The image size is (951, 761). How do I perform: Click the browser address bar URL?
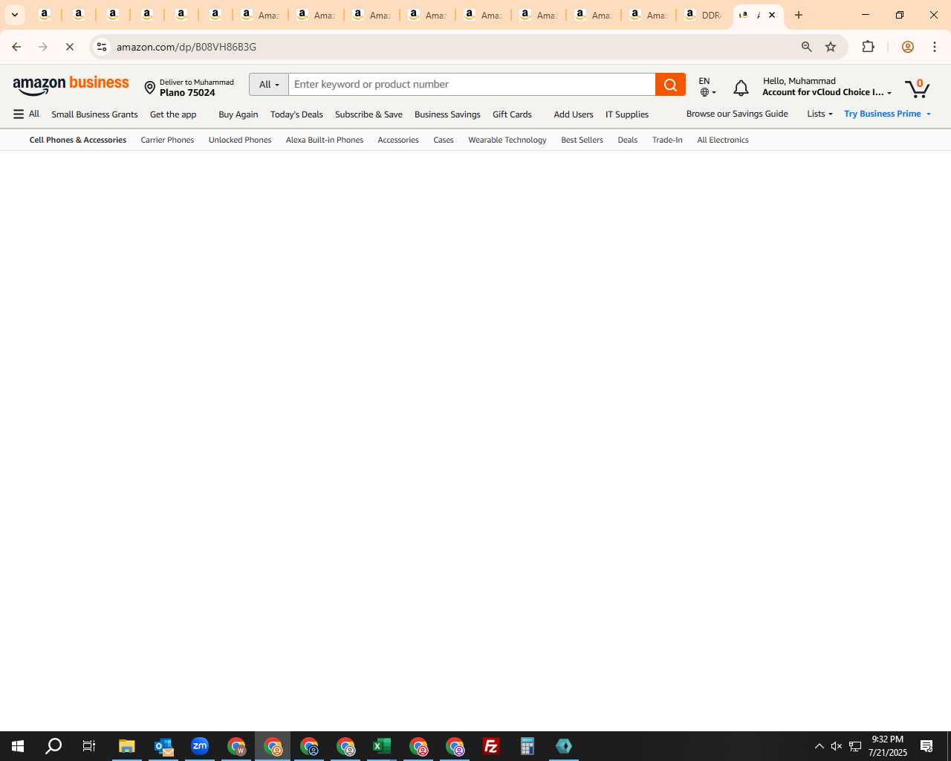tap(186, 47)
